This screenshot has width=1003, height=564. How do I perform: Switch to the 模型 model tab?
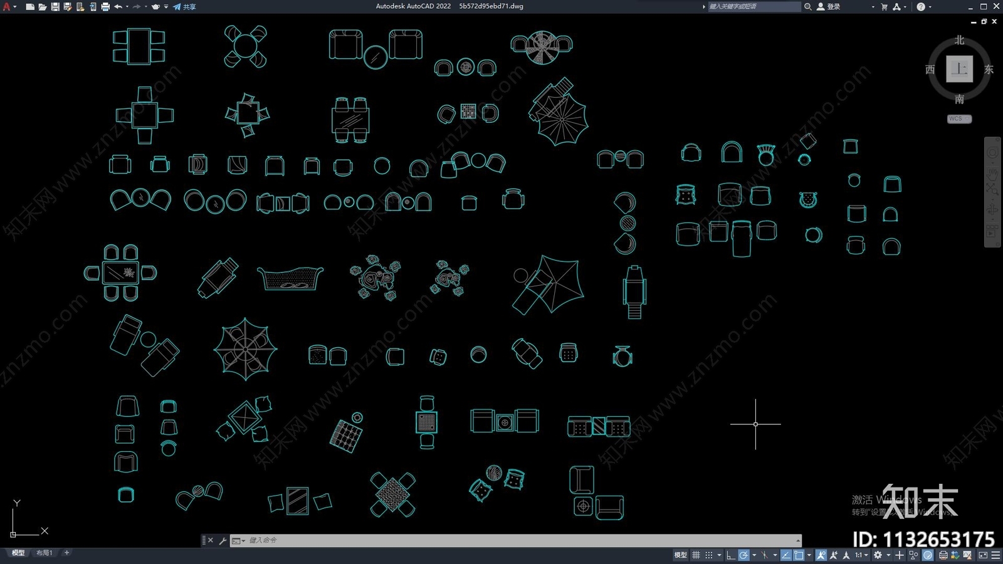point(18,553)
